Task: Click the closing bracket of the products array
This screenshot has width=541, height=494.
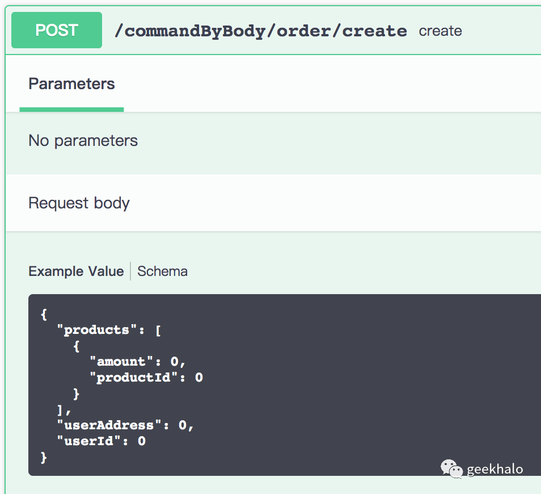Action: click(x=61, y=409)
